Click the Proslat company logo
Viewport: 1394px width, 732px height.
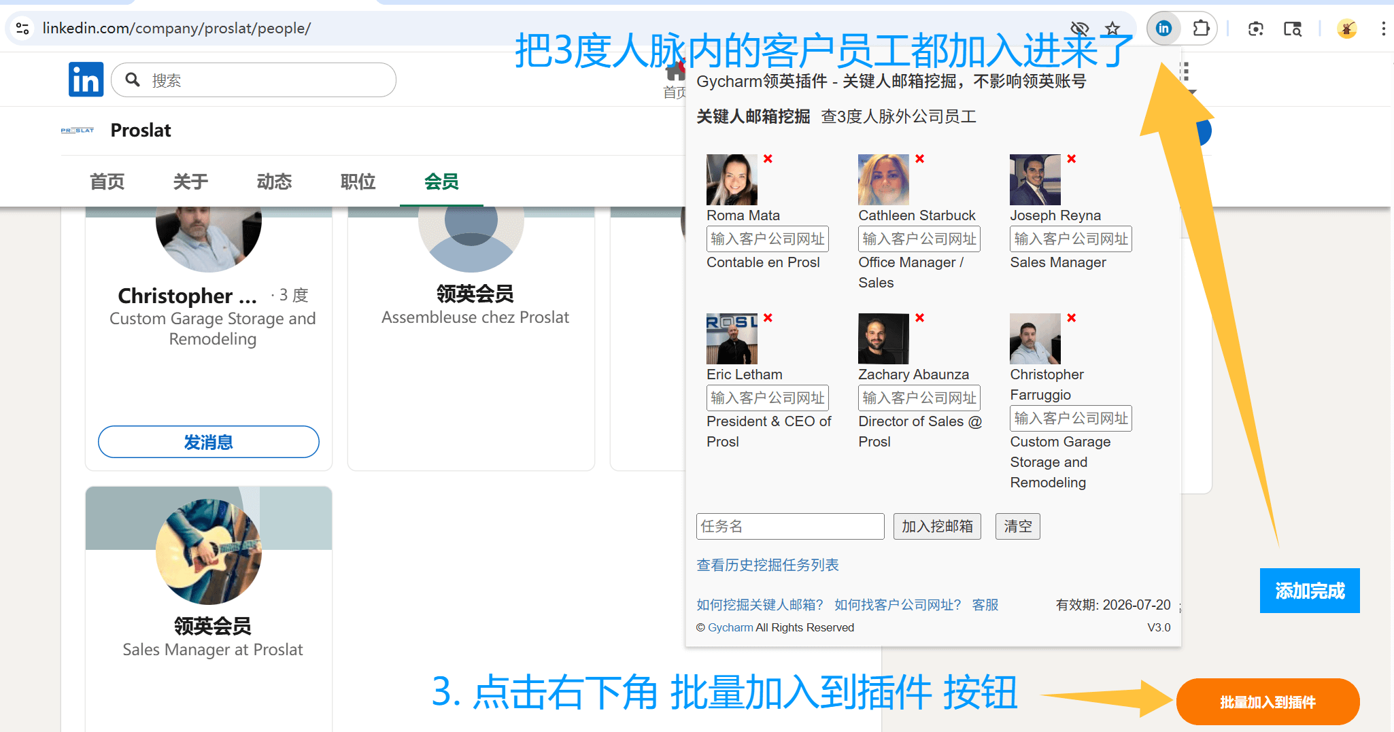tap(78, 130)
